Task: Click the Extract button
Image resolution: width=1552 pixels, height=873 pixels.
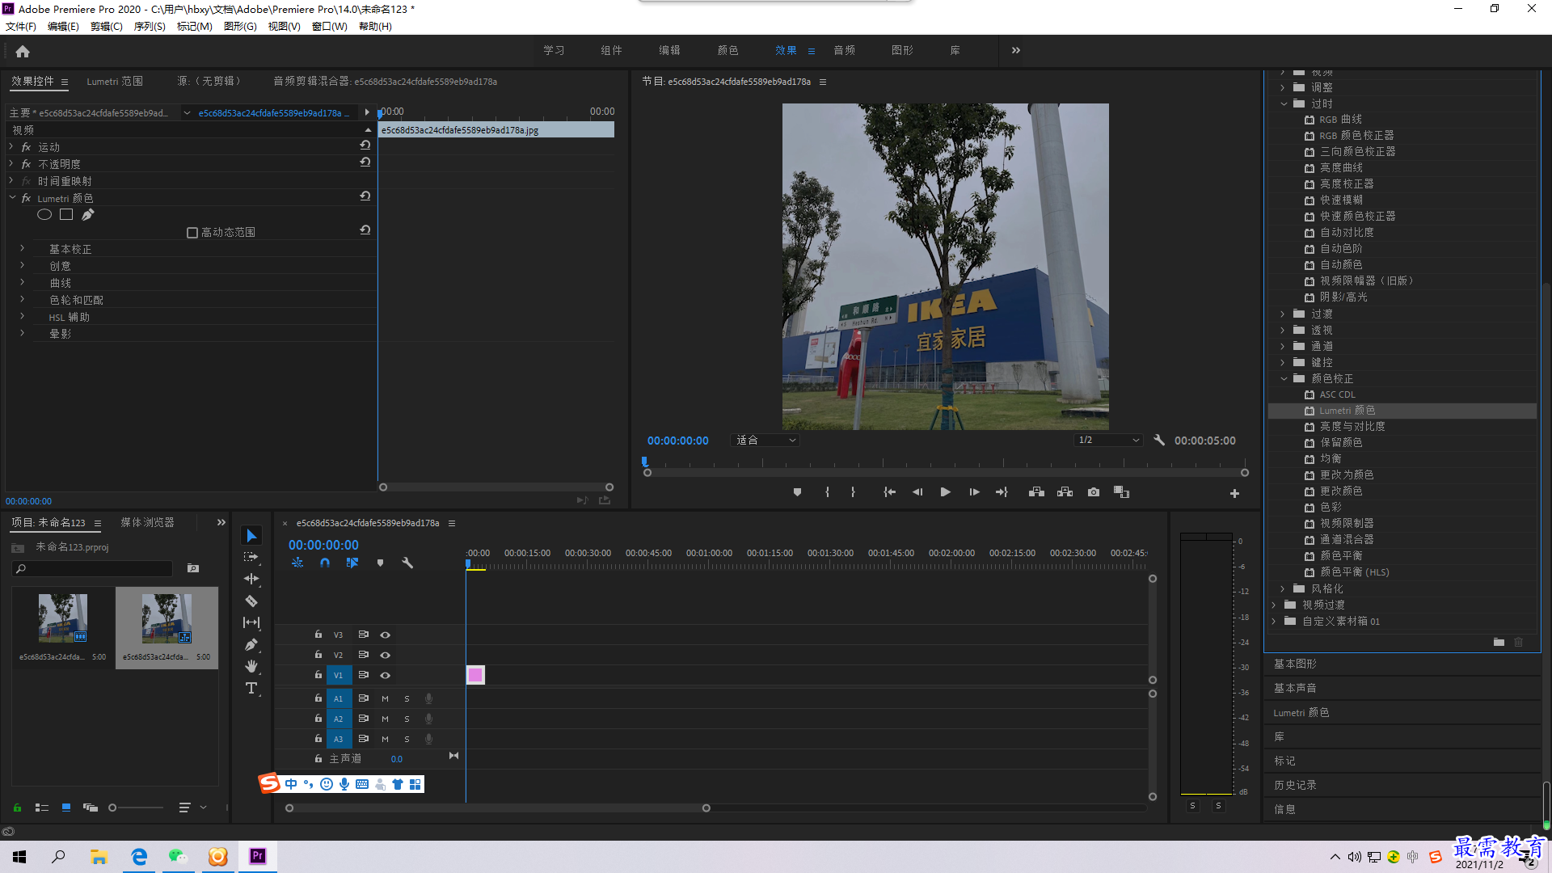Action: pos(1065,492)
